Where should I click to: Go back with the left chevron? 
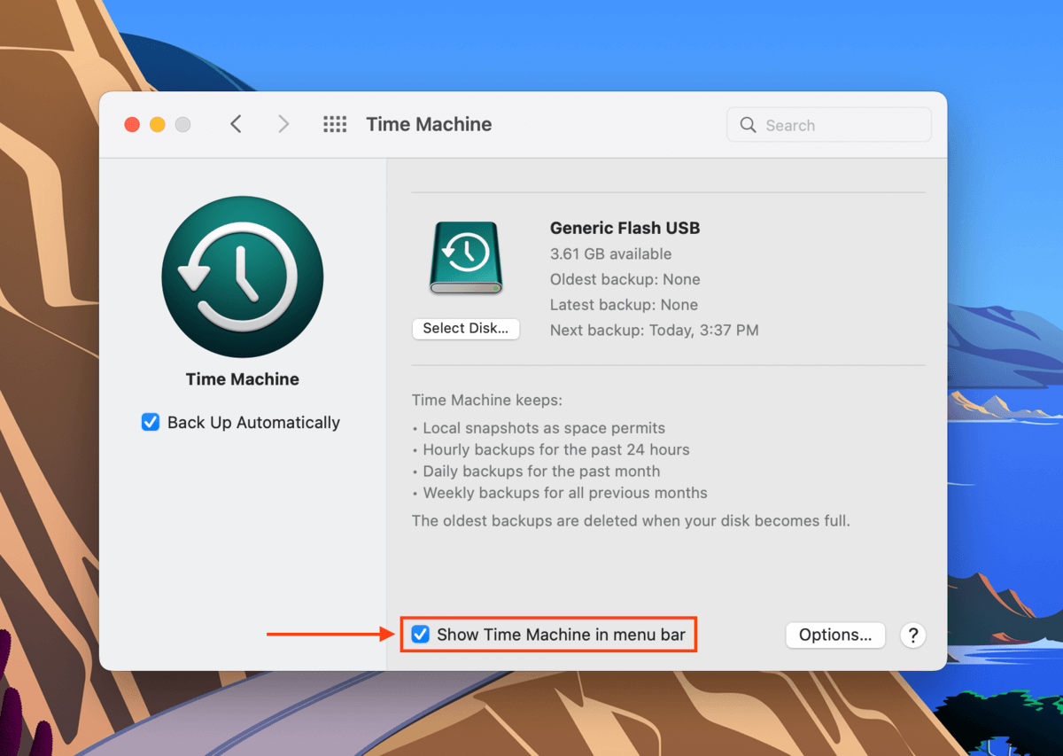[x=236, y=124]
